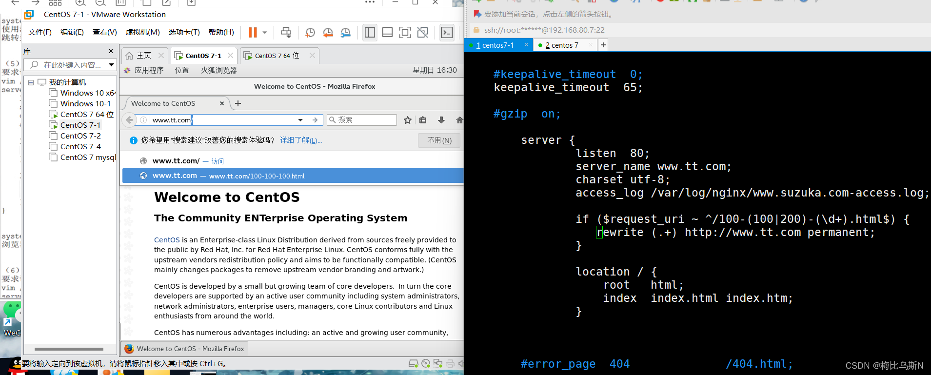Image resolution: width=931 pixels, height=375 pixels.
Task: Add a new session tab with plus button
Action: [x=603, y=45]
